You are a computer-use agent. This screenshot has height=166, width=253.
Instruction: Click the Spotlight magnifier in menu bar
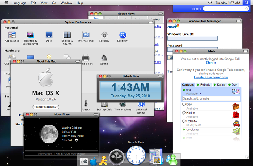click(246, 3)
